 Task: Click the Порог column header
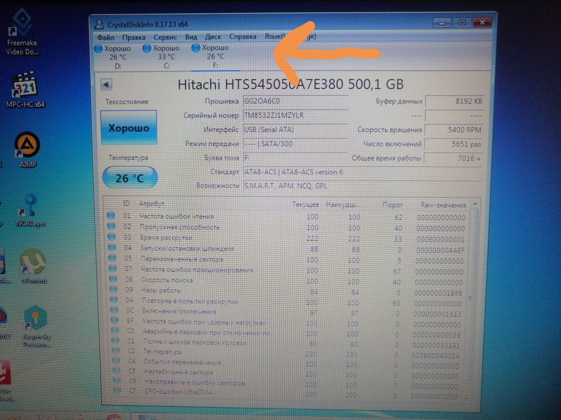click(x=393, y=205)
